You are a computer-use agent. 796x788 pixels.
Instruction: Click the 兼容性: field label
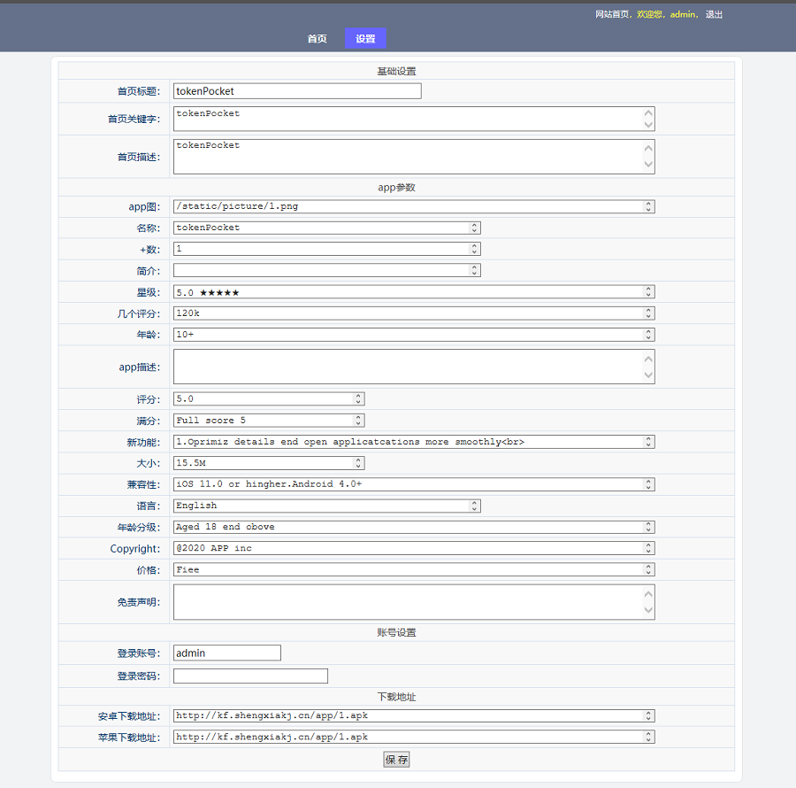(x=143, y=484)
